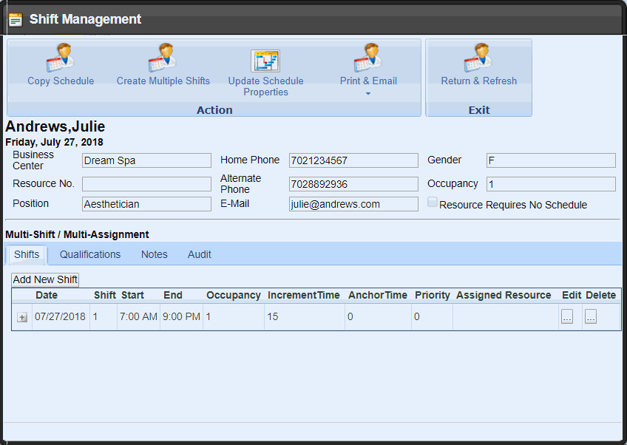627x445 pixels.
Task: Click the Create Multiple Shifts icon
Action: pos(163,58)
